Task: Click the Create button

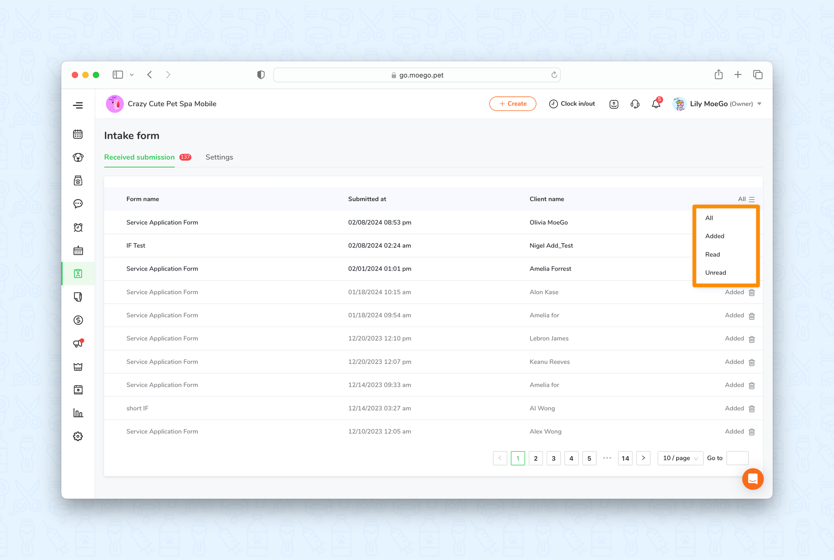Action: pos(512,104)
